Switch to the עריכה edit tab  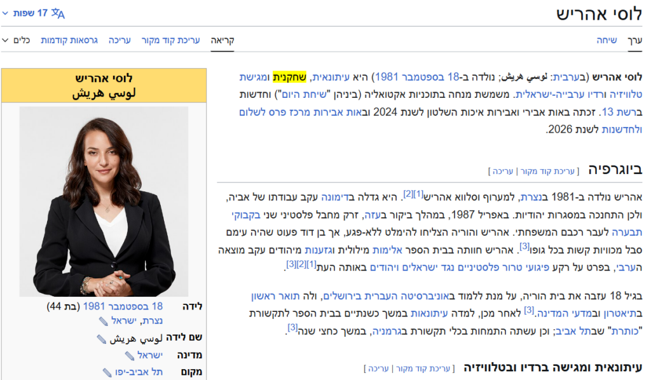(120, 40)
